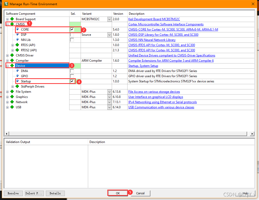259x200 pixels.
Task: Expand the CMSIS Driver node
Action: (7, 56)
